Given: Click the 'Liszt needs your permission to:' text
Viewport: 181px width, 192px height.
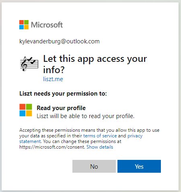Looking at the screenshot, I should click(63, 94).
